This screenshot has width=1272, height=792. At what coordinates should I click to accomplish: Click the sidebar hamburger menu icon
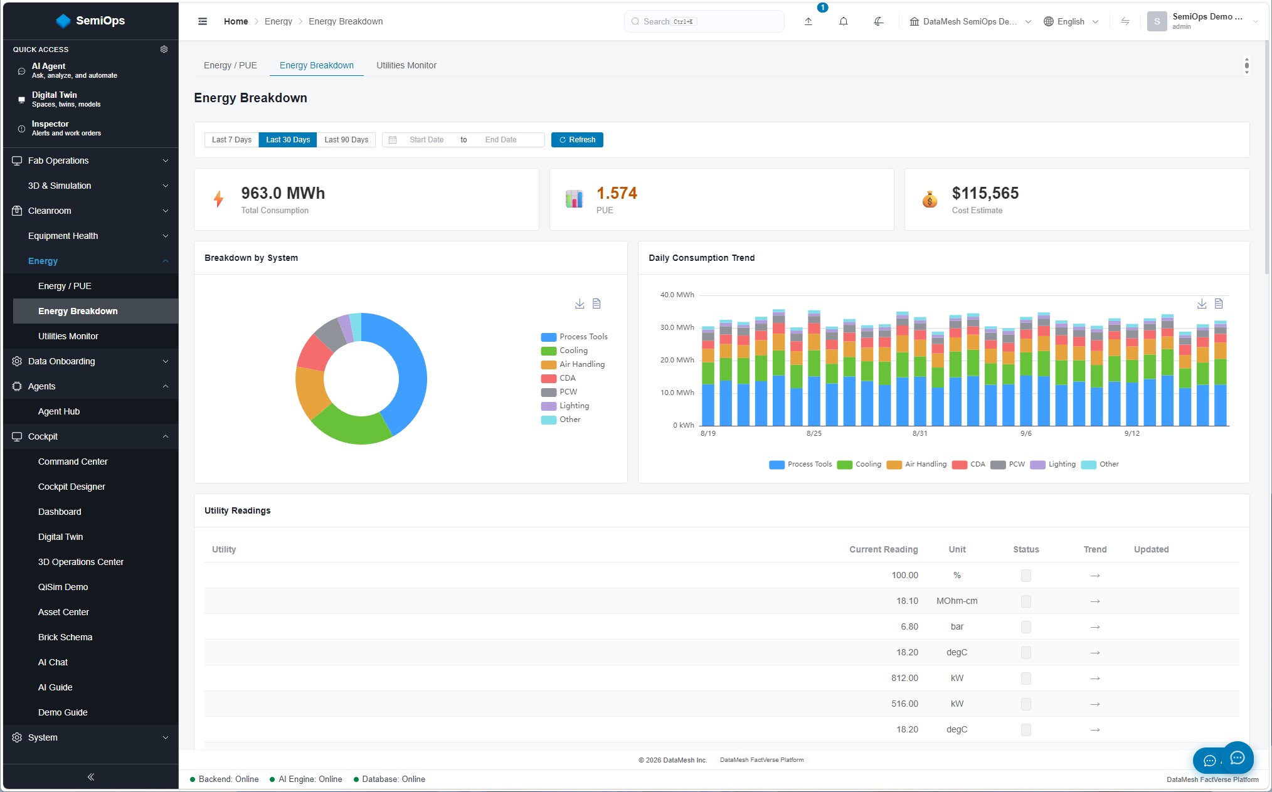click(203, 21)
